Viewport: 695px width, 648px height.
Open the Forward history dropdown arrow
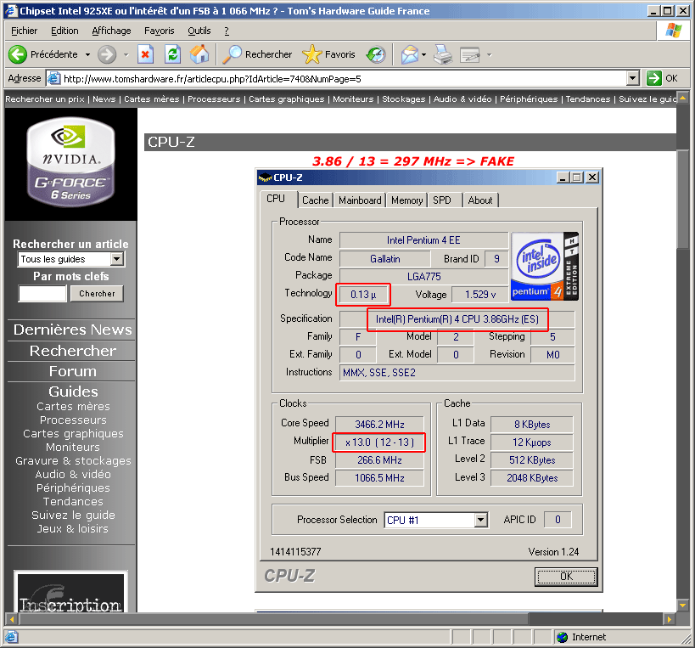click(126, 55)
